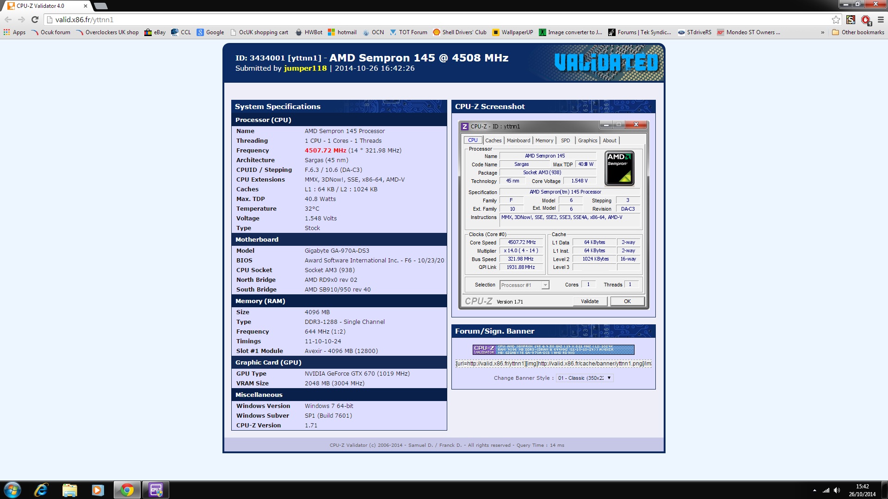
Task: Open Image converter bookmark
Action: point(570,32)
